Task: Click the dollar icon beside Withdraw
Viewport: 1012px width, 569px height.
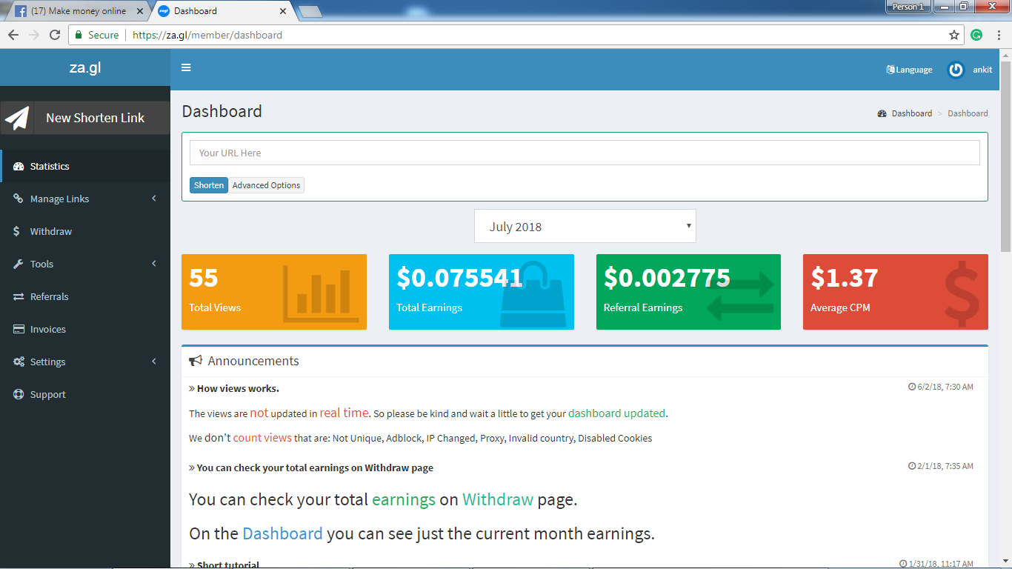Action: (x=17, y=231)
